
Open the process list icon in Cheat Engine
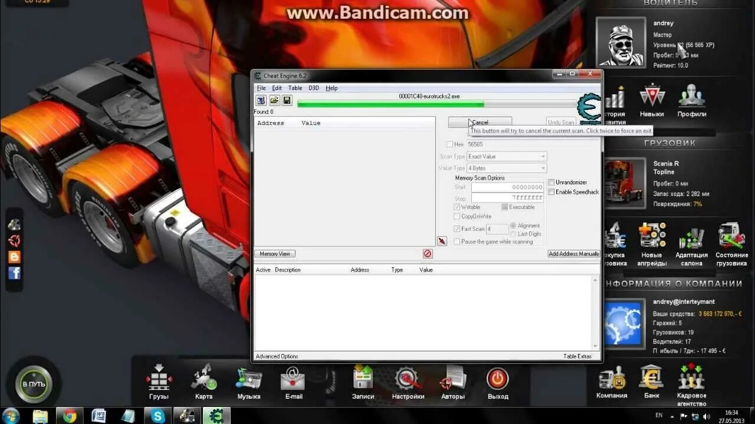261,101
